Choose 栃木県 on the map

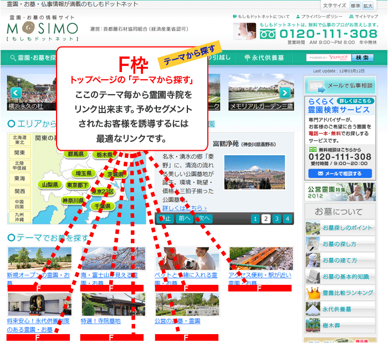pos(104,155)
